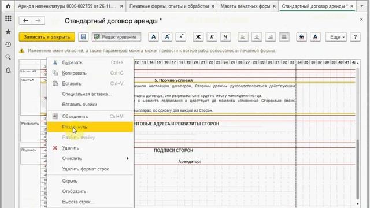The image size is (370, 208).
Task: Go forward with right arrow
Action: 38,21
